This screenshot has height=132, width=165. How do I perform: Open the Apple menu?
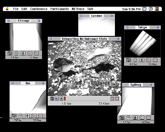[x=7, y=9]
